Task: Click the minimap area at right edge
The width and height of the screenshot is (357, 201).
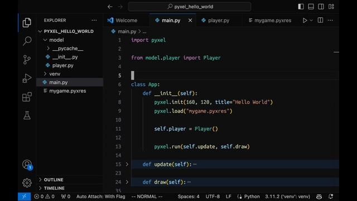Action: pos(336,52)
